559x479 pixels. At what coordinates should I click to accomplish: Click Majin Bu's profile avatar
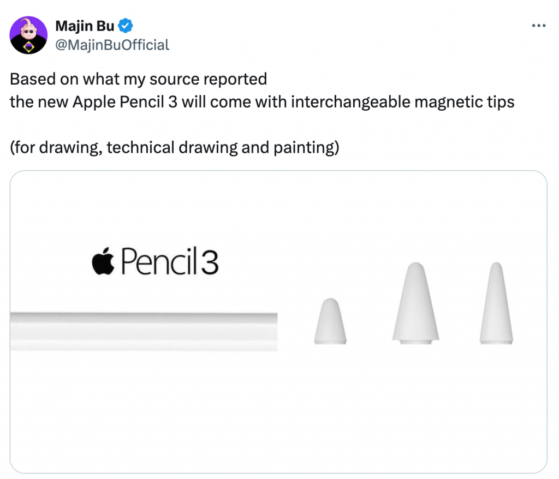(28, 35)
